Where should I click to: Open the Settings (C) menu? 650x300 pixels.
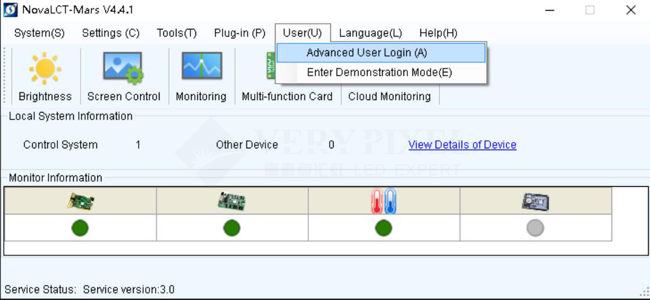click(x=111, y=33)
